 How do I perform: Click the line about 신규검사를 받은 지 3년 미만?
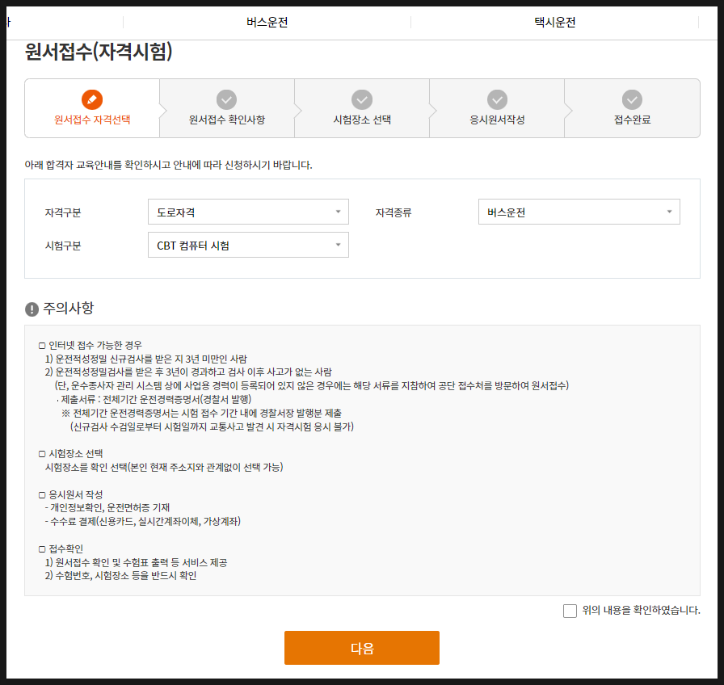pyautogui.click(x=146, y=359)
